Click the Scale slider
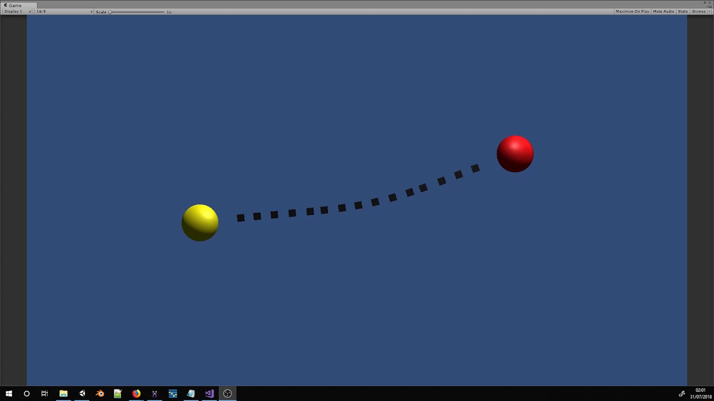The image size is (714, 401). coord(137,12)
